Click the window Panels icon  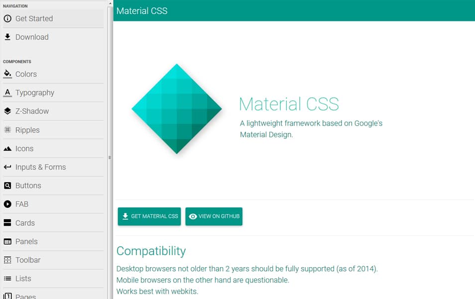click(7, 241)
